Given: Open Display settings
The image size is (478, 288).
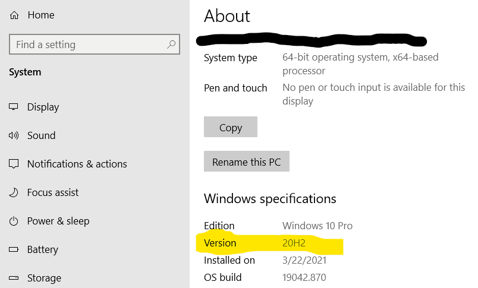Looking at the screenshot, I should click(43, 107).
